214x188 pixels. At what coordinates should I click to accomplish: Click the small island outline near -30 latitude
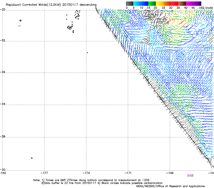coord(32,158)
